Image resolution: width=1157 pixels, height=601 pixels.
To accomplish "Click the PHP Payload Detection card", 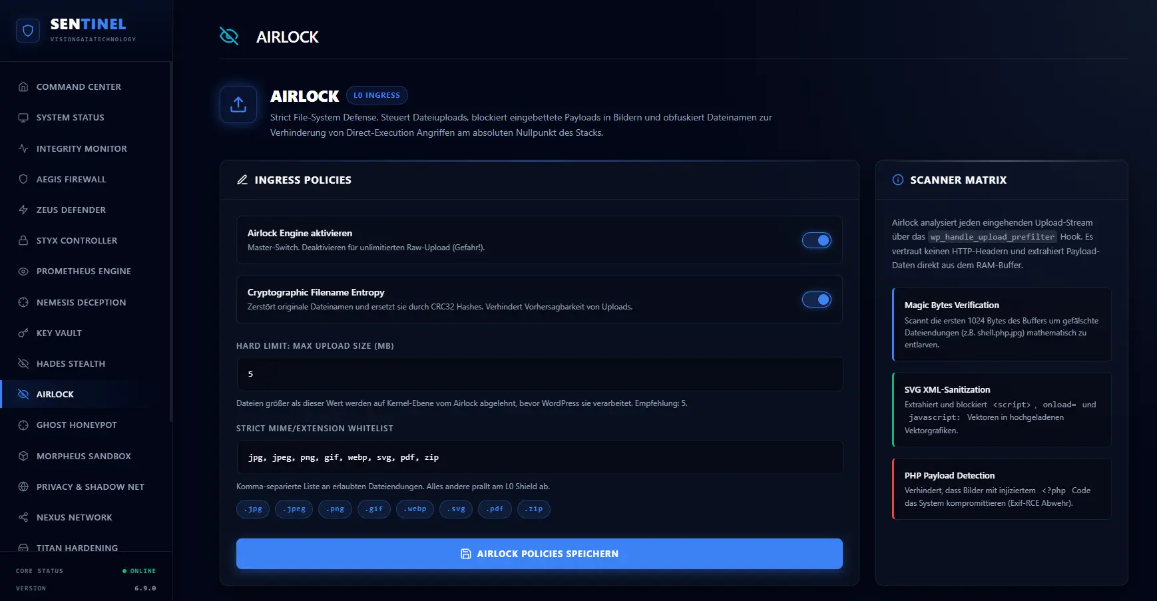I will (1001, 489).
